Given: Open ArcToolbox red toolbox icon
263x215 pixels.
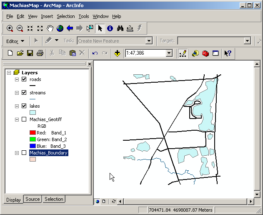Looking at the screenshot, I should click(205, 53).
